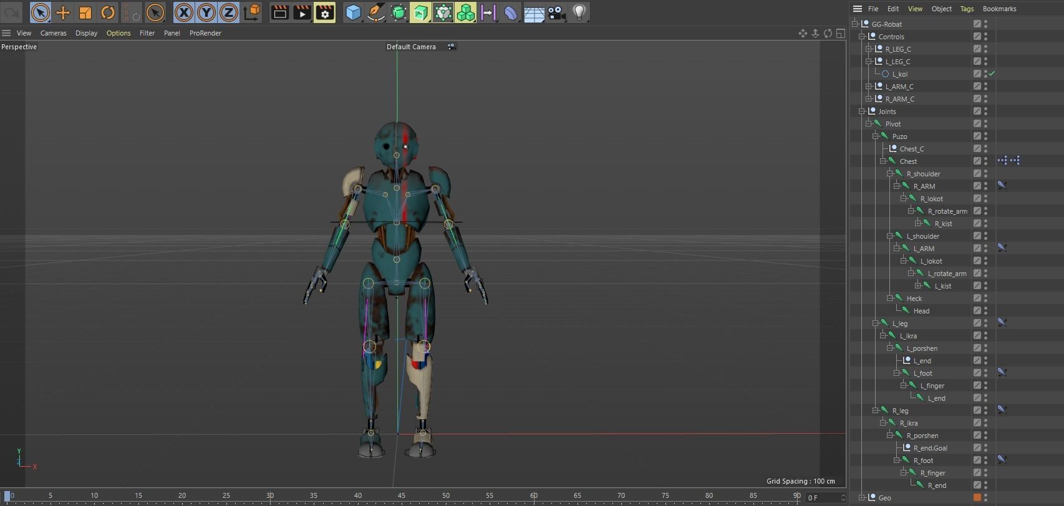
Task: Toggle the X axis lock
Action: [x=183, y=12]
